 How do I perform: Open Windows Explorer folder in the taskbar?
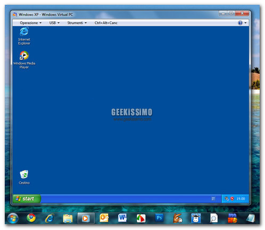(x=68, y=218)
